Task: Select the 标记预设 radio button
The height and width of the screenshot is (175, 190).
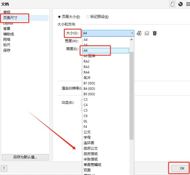Action: coord(88,17)
